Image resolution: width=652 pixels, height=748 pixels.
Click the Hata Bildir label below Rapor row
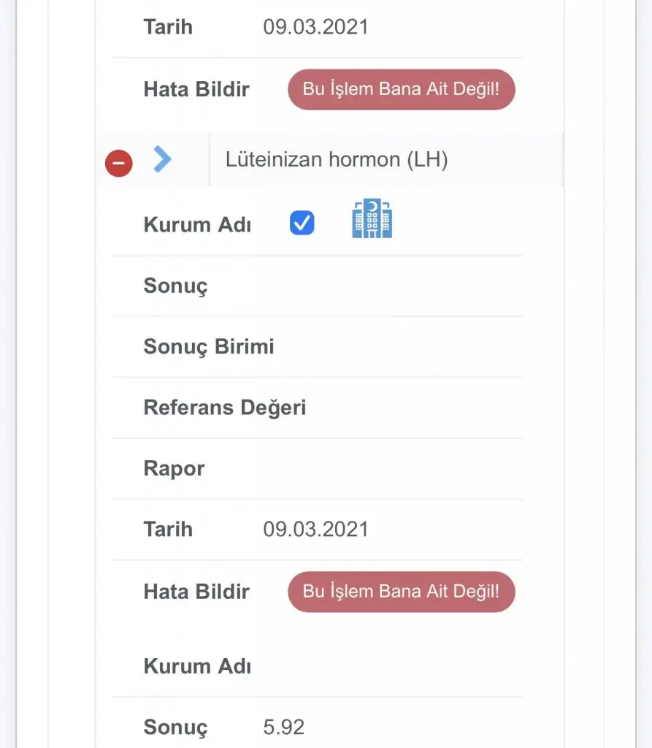[x=196, y=591]
